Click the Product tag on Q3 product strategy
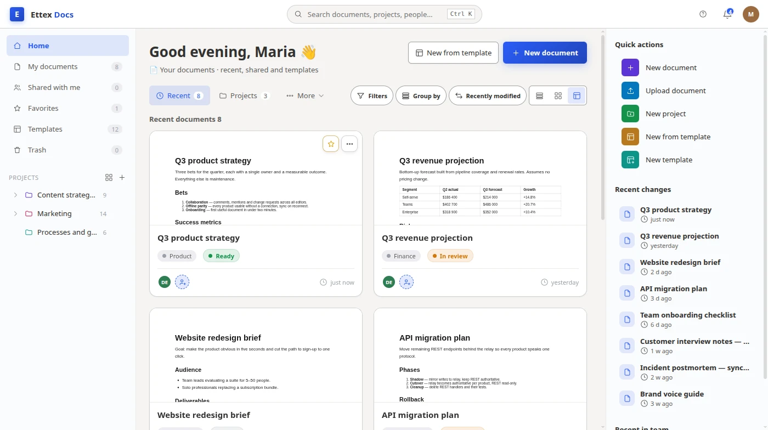 pos(177,256)
